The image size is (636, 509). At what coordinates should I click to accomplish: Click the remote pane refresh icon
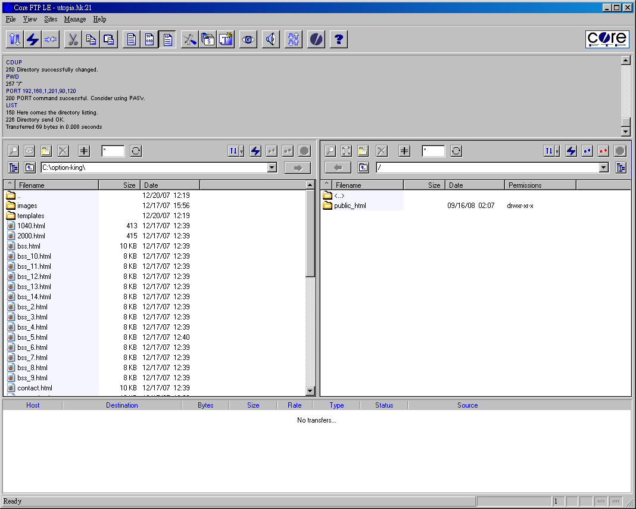click(x=456, y=151)
